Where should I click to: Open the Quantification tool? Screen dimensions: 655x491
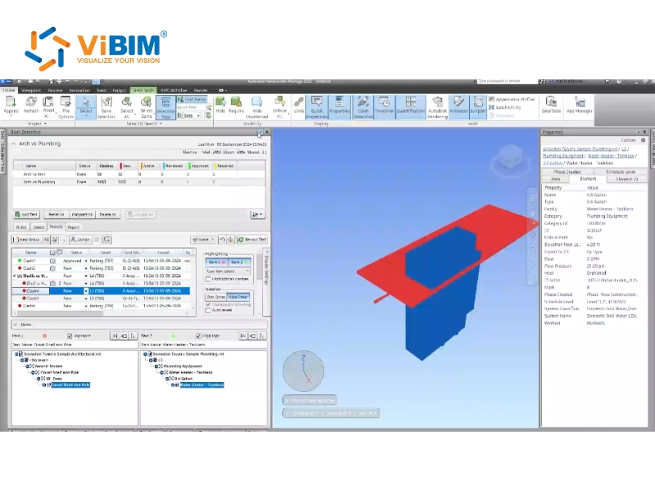point(413,105)
